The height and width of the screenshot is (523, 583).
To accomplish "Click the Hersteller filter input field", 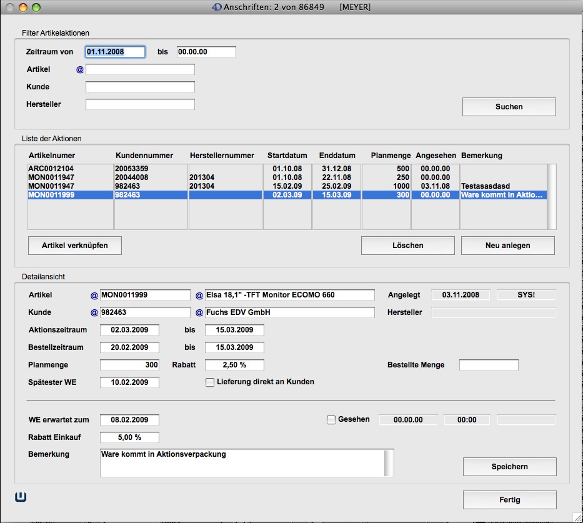I will (140, 104).
